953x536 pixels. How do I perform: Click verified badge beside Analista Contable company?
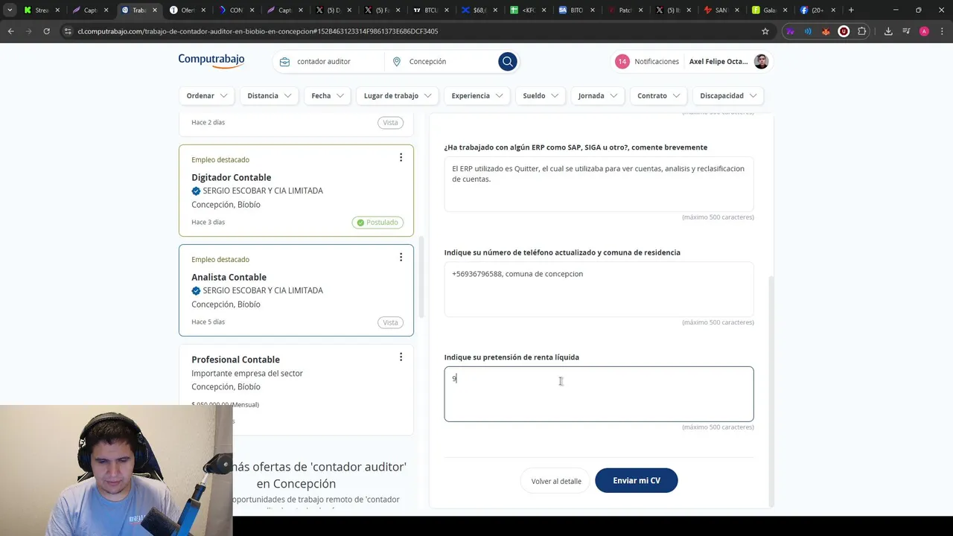pos(196,291)
